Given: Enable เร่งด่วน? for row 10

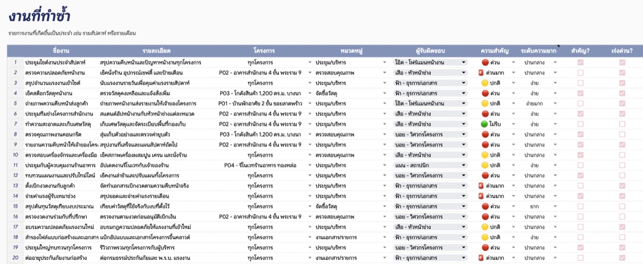Looking at the screenshot, I should click(622, 155).
